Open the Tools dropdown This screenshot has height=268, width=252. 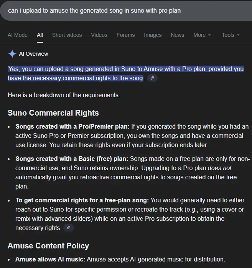(231, 35)
